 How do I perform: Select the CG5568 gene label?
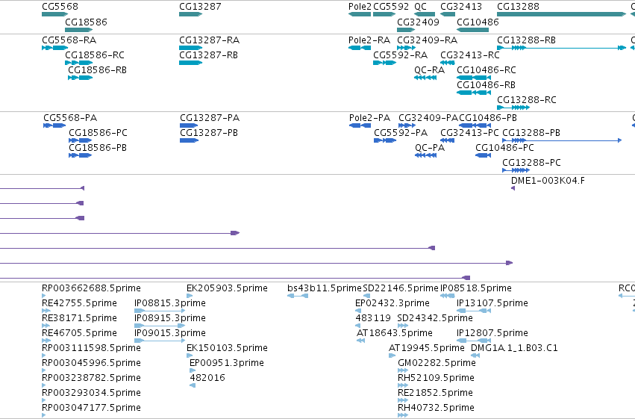[60, 7]
